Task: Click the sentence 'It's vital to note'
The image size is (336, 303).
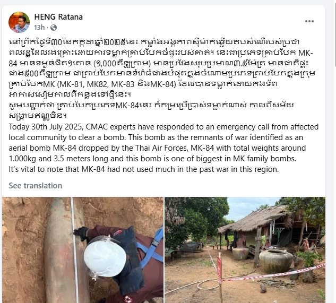Action: (x=143, y=169)
